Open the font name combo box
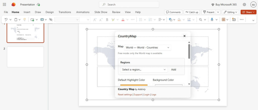This screenshot has height=110, width=258. (x=68, y=20)
